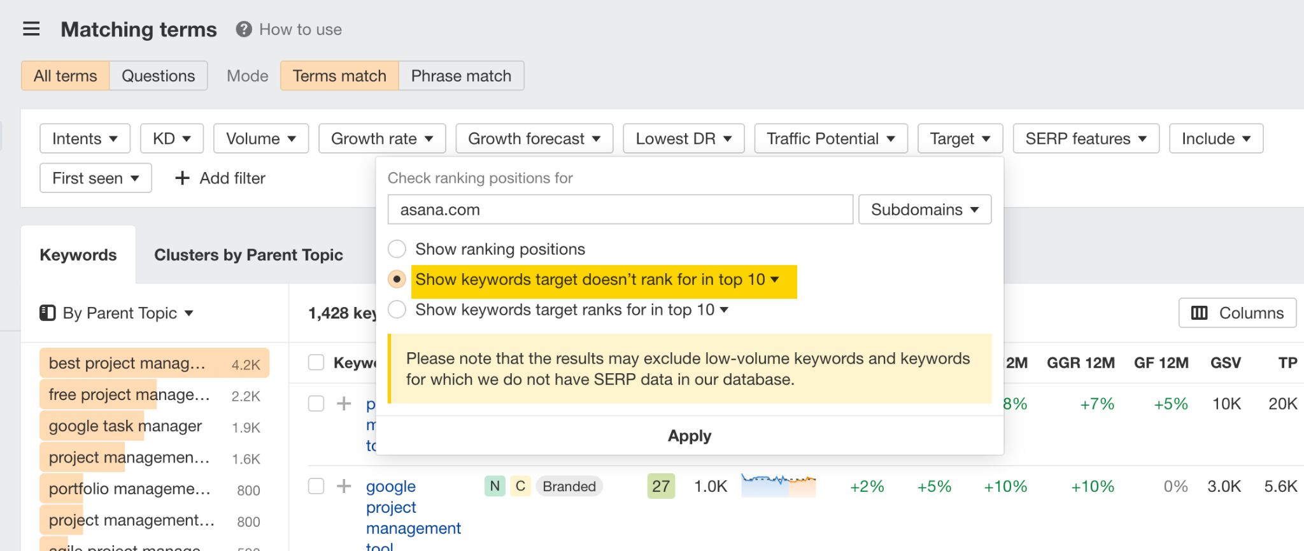Select project management… 800 parent topic

click(x=154, y=520)
